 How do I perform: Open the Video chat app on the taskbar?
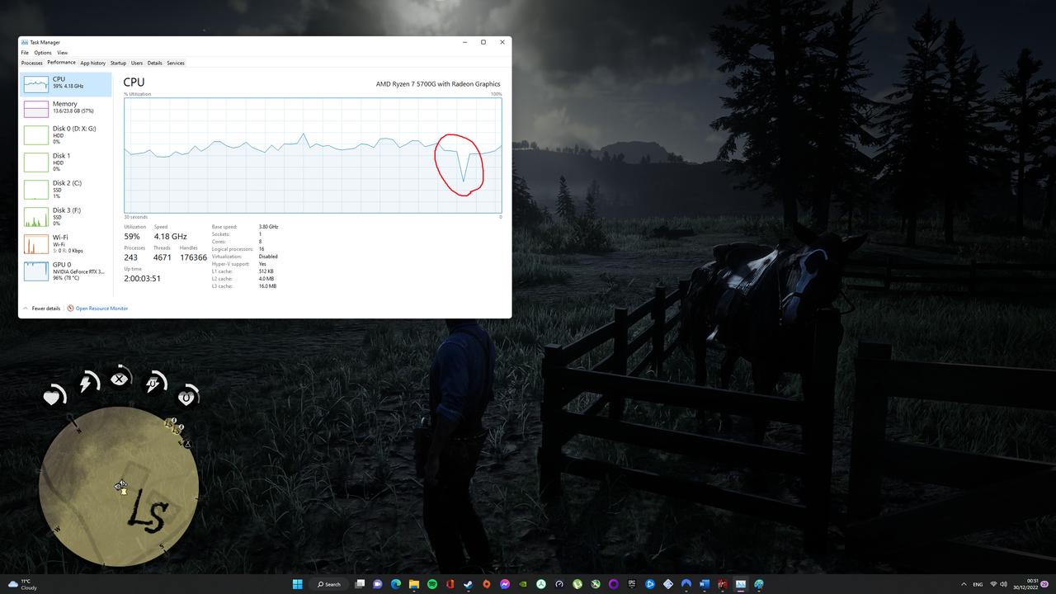click(377, 584)
